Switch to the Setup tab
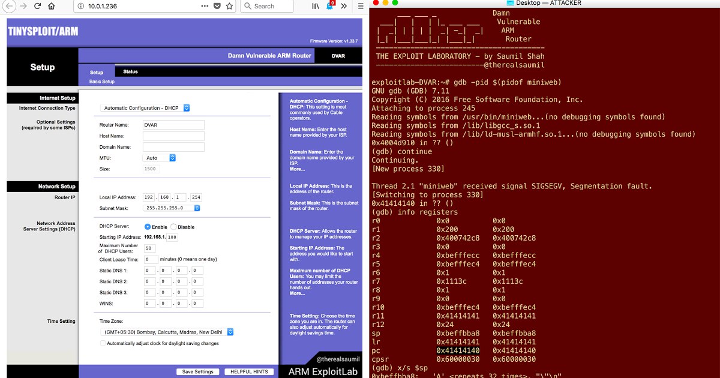Image resolution: width=720 pixels, height=378 pixels. (x=97, y=73)
